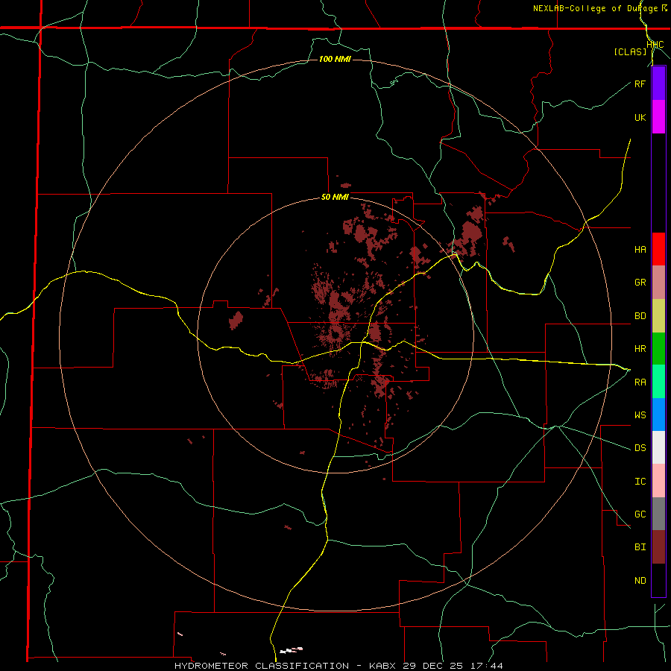Screen dimensions: 671x671
Task: Click the ND black legend swatch
Action: click(x=658, y=580)
